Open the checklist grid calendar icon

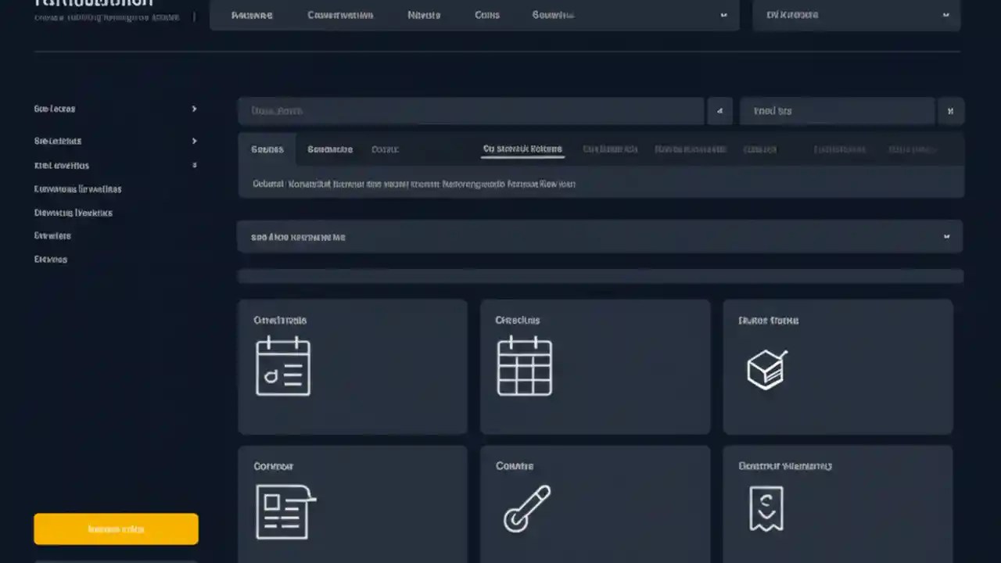[524, 366]
